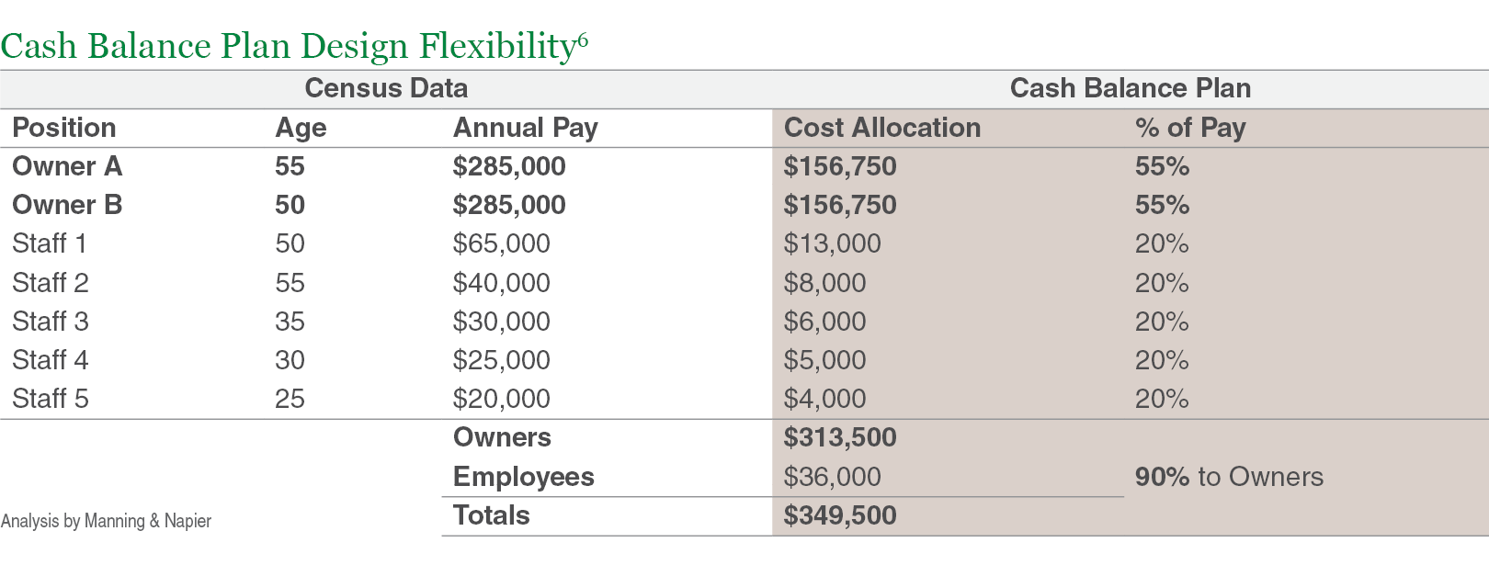
Task: Click the Age column header
Action: point(301,129)
